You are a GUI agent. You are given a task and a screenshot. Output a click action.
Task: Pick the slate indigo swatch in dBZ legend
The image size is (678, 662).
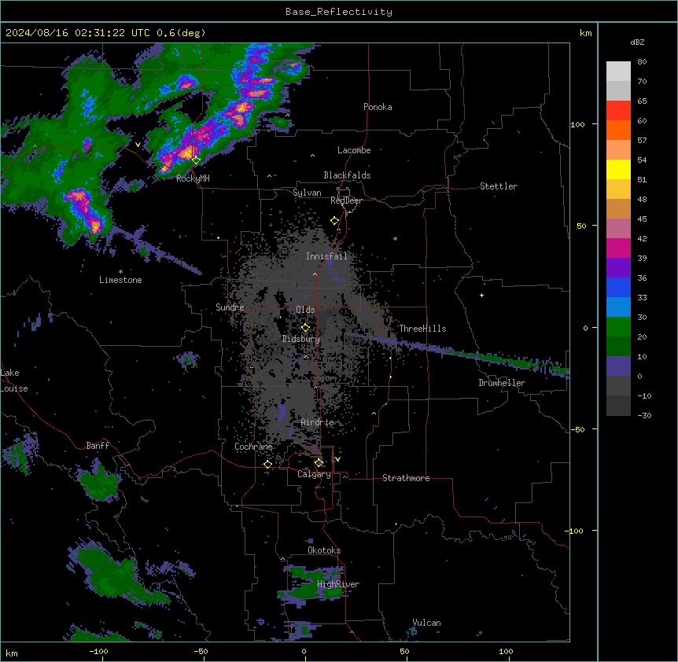point(618,366)
